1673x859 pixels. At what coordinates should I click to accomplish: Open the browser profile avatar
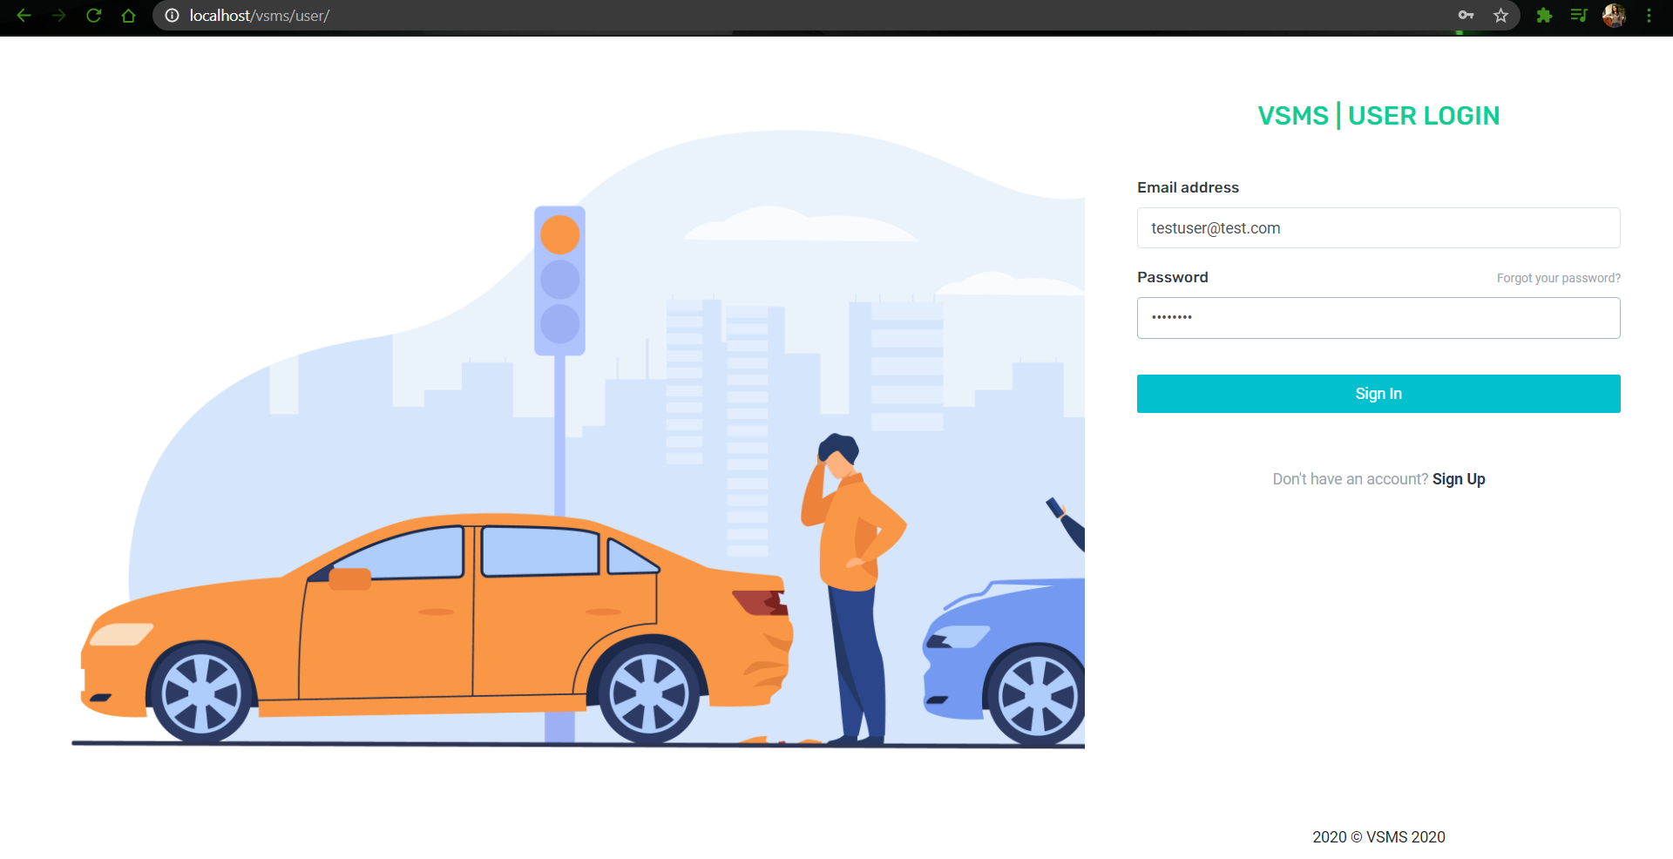(1614, 15)
